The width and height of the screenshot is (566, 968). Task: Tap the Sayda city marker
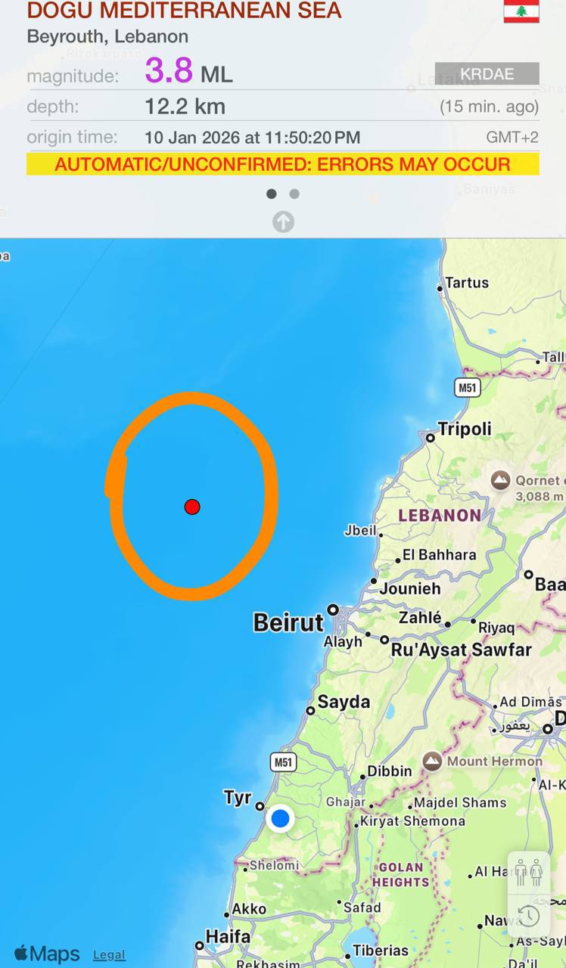tap(310, 710)
